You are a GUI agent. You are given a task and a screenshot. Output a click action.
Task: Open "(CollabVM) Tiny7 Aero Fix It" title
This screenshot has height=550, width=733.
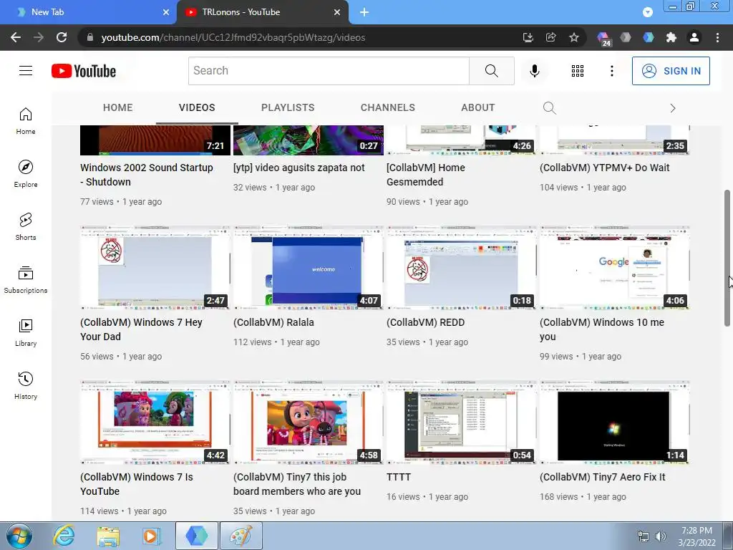(x=602, y=477)
